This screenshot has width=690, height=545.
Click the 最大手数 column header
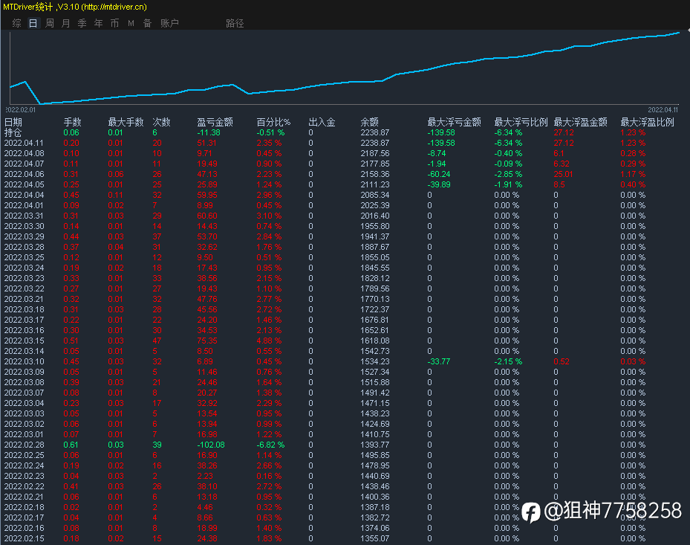[x=126, y=122]
